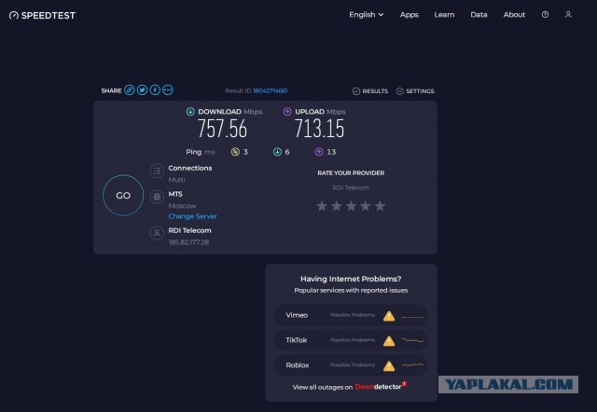597x412 pixels.
Task: Click Roblox warning triangle icon
Action: point(389,366)
